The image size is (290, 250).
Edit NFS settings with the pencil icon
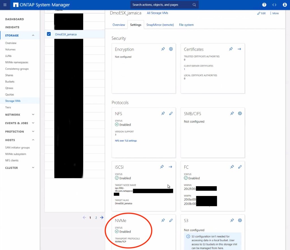tap(171, 113)
